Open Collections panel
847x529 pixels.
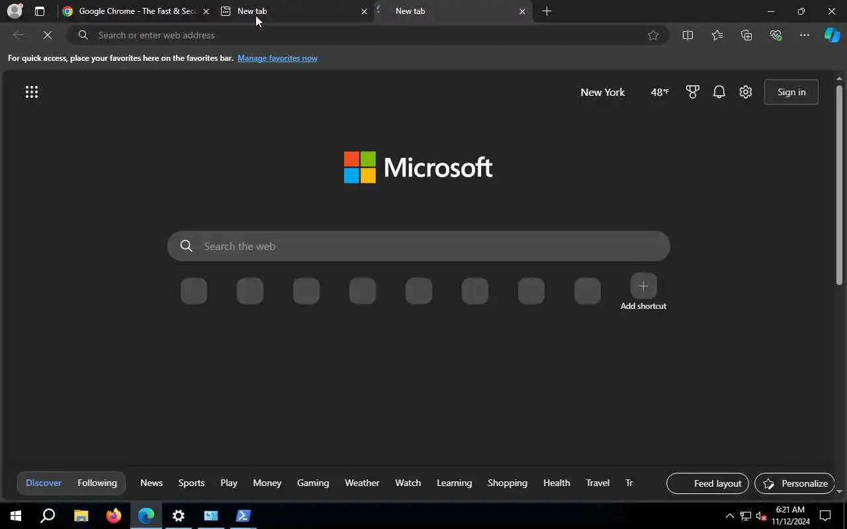click(746, 35)
